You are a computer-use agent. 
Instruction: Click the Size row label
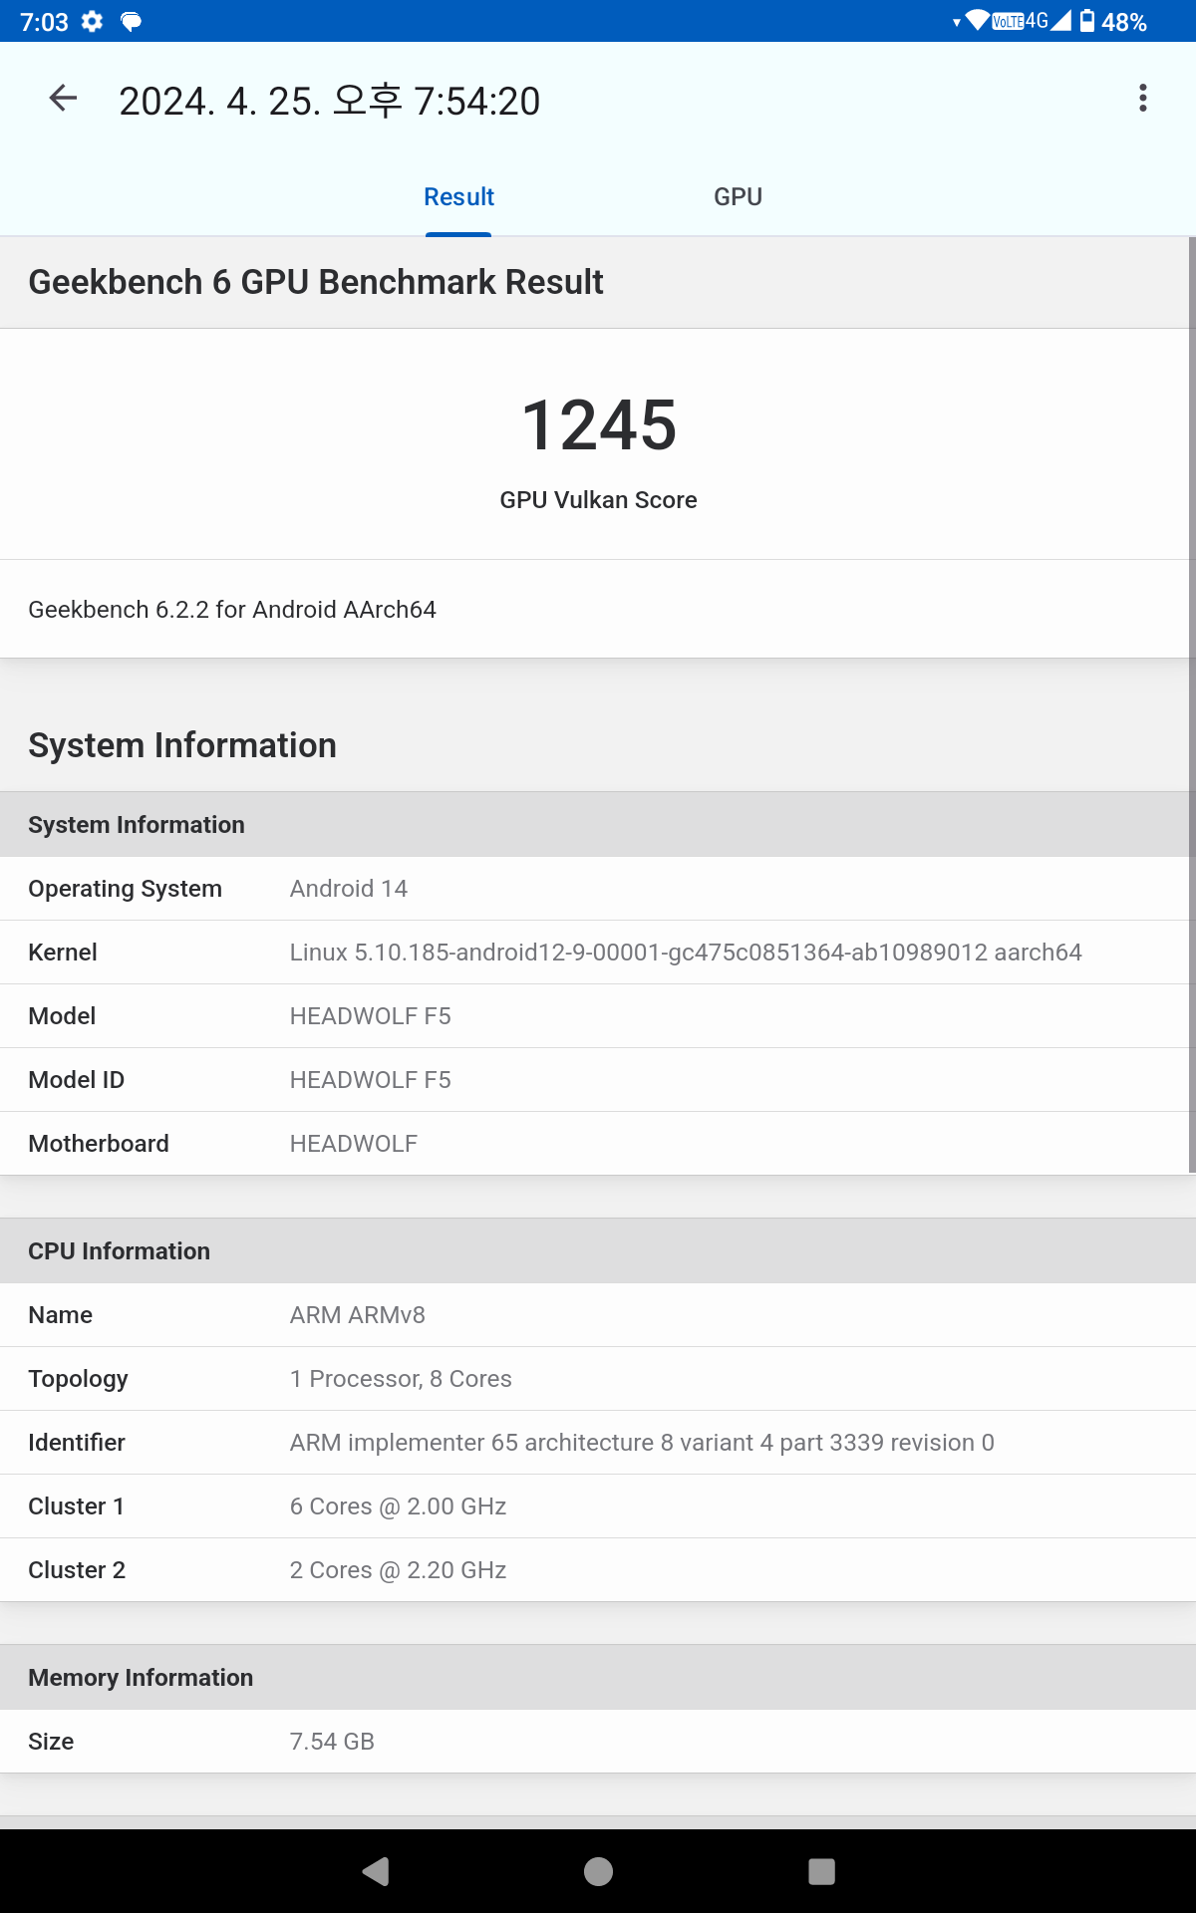(x=51, y=1742)
